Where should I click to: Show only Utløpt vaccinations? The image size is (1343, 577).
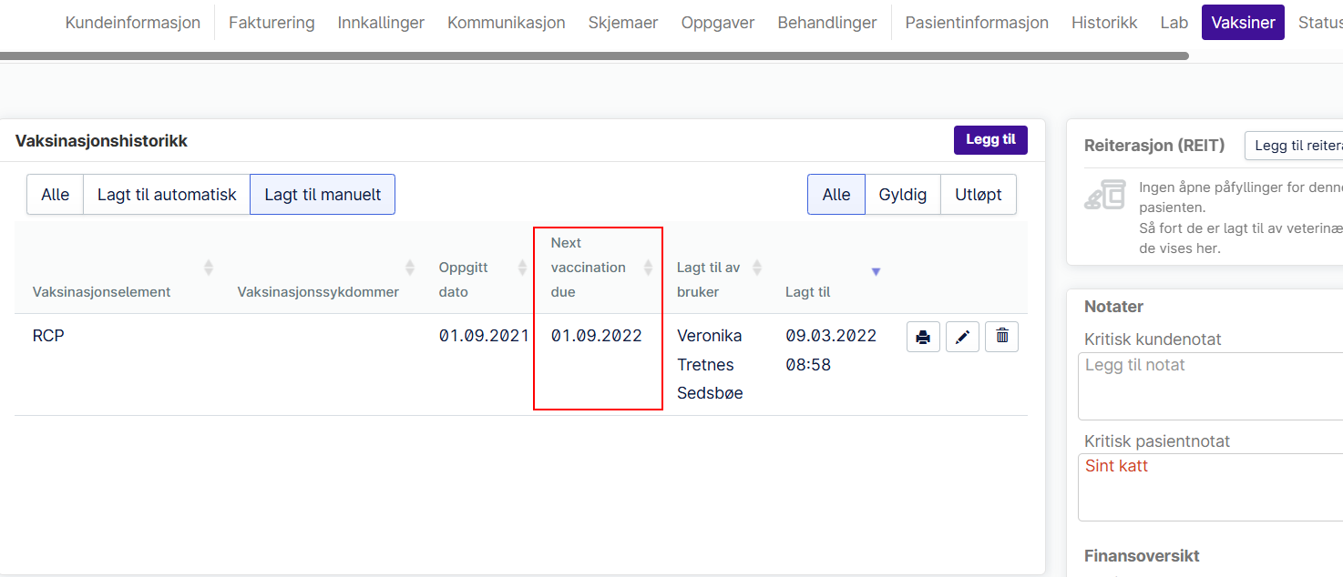[x=979, y=195]
